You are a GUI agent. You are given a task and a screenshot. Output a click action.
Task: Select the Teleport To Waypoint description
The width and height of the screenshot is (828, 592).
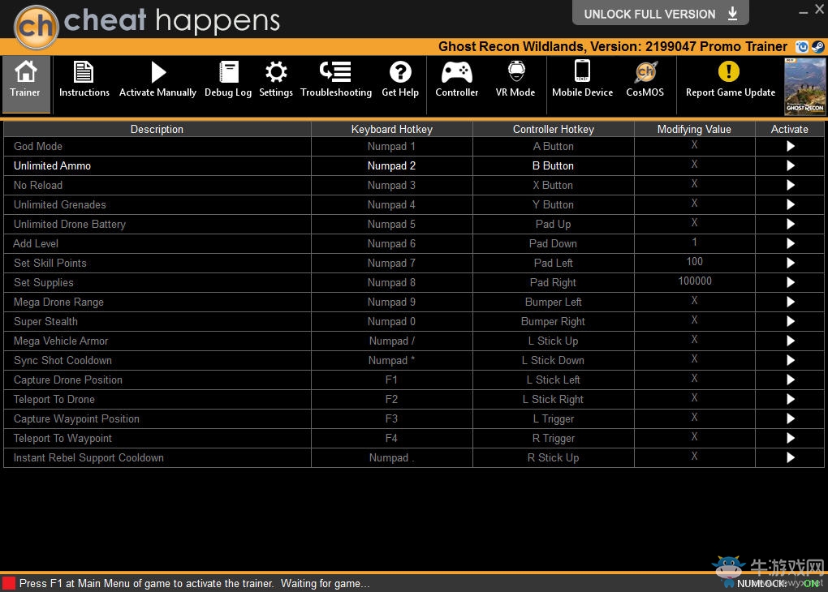(x=157, y=438)
